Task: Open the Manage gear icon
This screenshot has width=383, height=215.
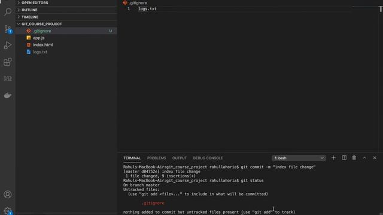Action: tap(8, 211)
